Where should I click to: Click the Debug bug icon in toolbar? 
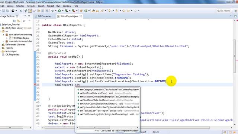coord(52,11)
